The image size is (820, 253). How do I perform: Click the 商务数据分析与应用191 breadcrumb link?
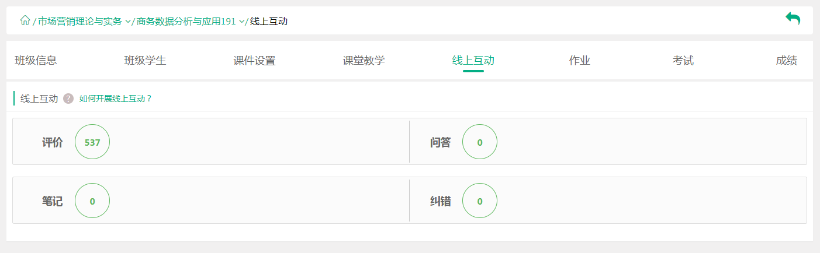(x=186, y=22)
